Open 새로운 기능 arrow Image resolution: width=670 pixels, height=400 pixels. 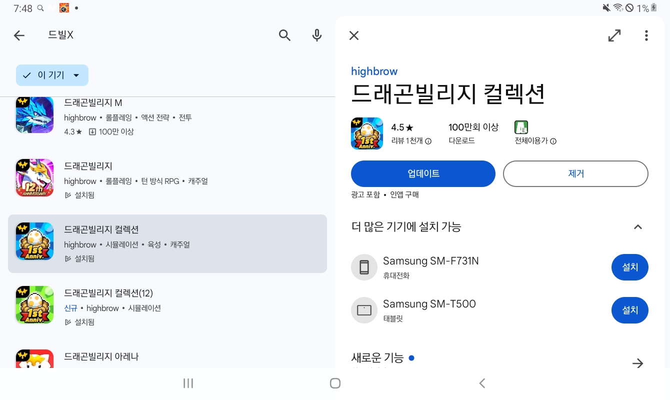[637, 363]
